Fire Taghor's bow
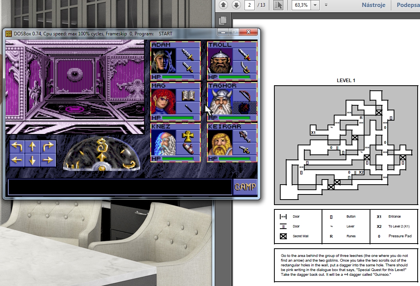 245,95
